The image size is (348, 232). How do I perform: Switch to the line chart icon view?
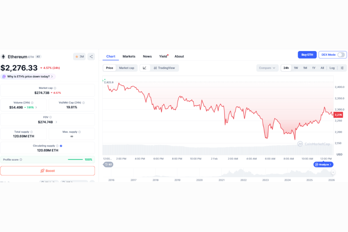click(145, 68)
